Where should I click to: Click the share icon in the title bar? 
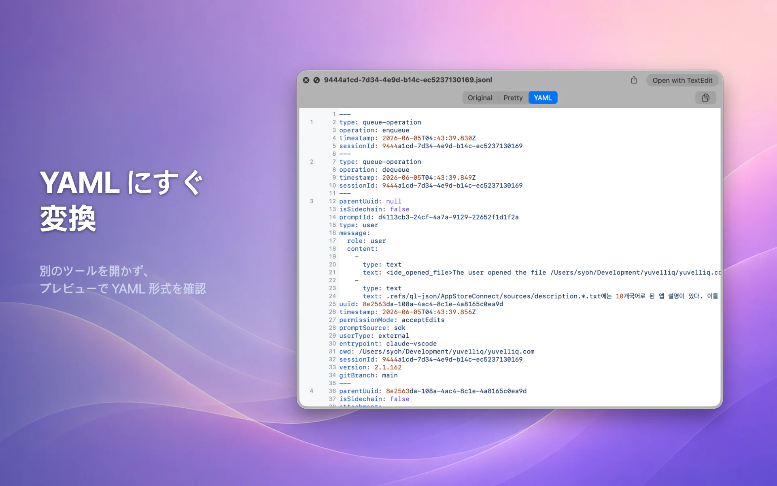[x=634, y=80]
